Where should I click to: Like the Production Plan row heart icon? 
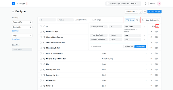(44, 32)
